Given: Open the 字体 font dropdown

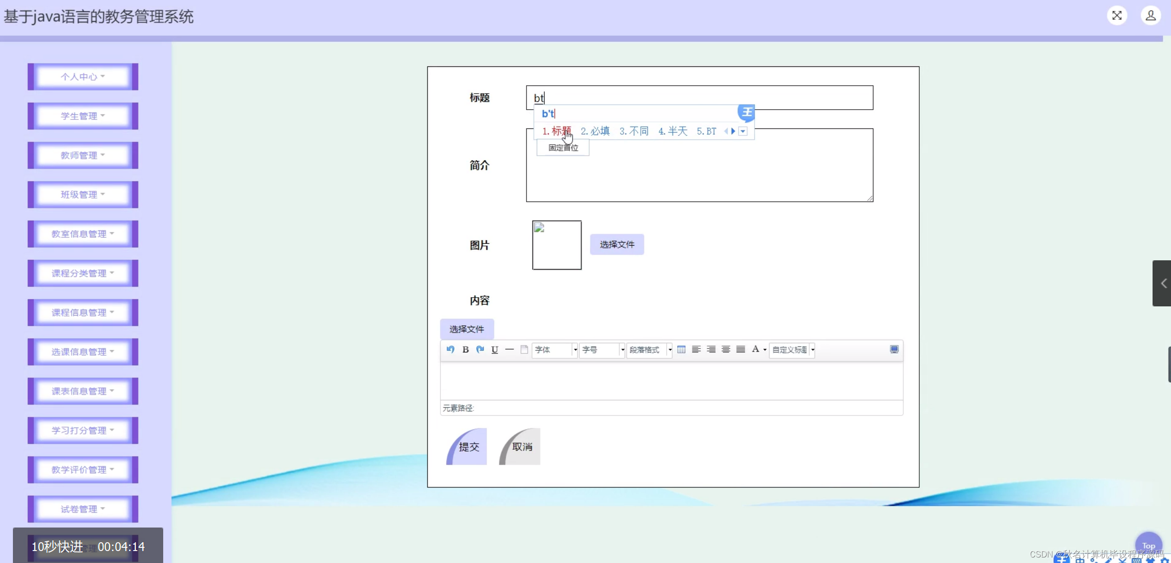Looking at the screenshot, I should coord(555,350).
